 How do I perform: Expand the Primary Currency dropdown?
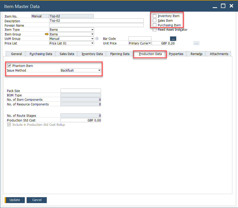tap(150, 43)
